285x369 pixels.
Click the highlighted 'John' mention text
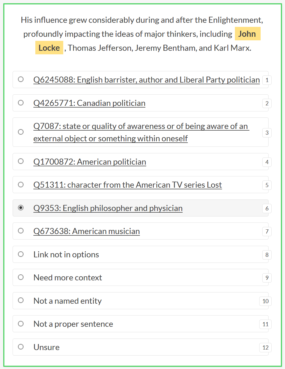(x=247, y=34)
